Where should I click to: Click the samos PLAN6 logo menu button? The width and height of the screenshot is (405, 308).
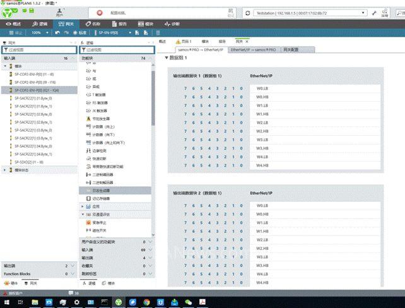pos(6,13)
